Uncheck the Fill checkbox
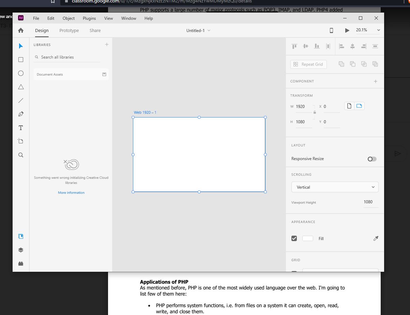This screenshot has height=315, width=410. coord(294,238)
